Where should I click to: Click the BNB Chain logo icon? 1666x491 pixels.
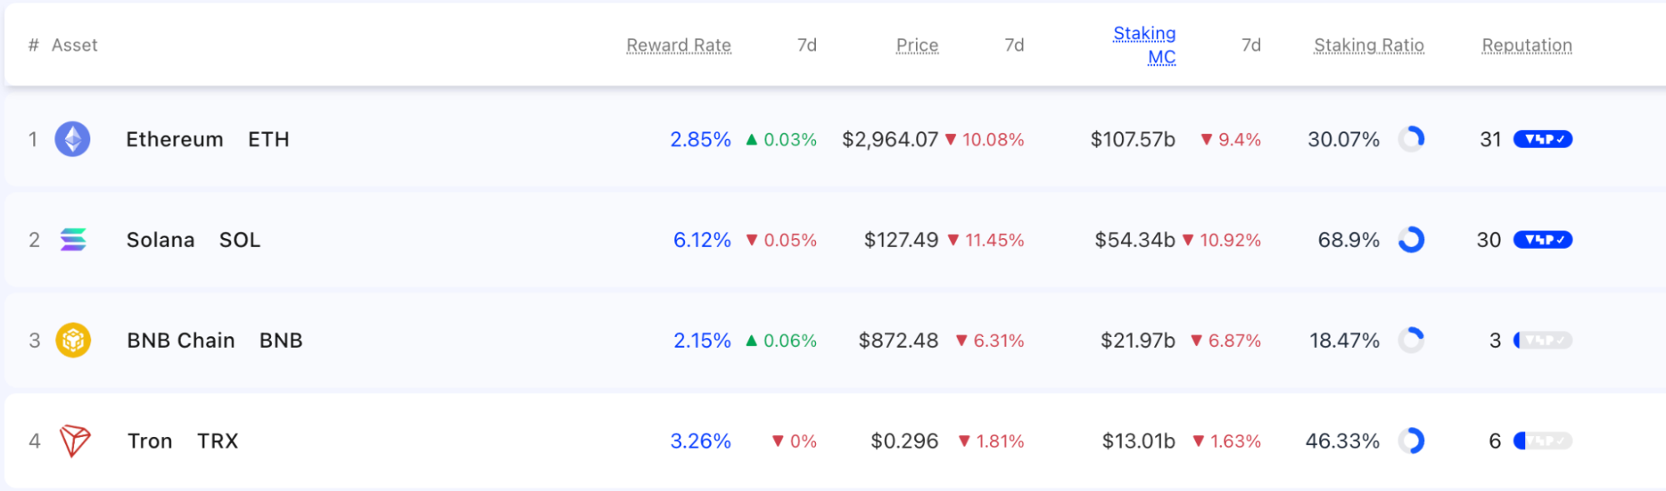(73, 340)
